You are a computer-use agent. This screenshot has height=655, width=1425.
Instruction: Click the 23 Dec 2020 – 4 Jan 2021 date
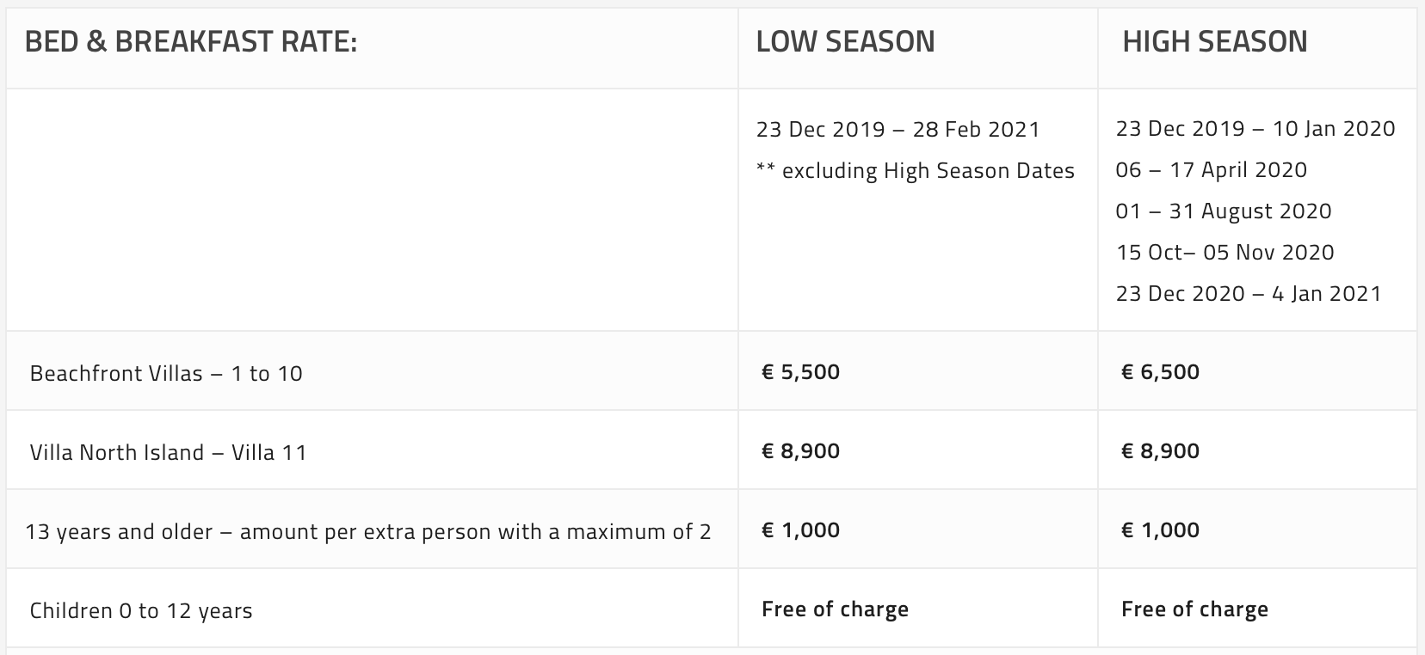[1249, 293]
